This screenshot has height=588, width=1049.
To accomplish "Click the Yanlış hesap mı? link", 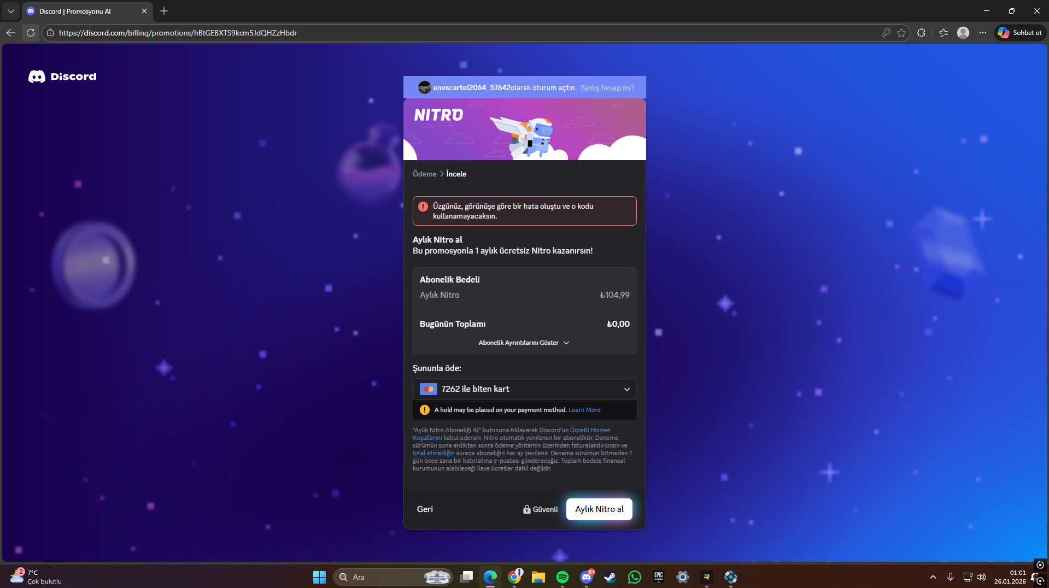I will point(607,88).
